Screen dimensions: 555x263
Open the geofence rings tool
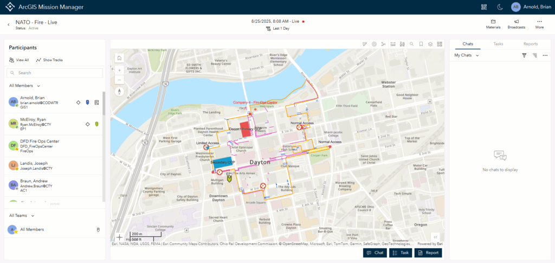[374, 44]
